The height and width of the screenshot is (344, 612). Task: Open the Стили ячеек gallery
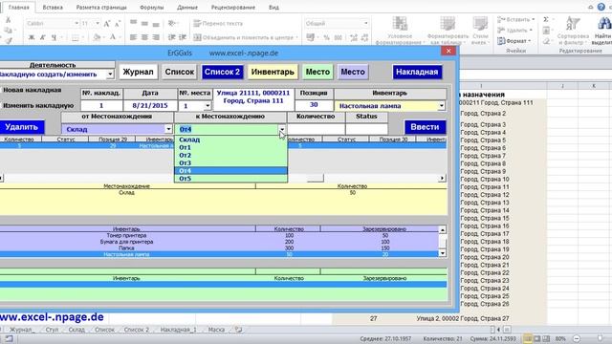click(x=480, y=31)
